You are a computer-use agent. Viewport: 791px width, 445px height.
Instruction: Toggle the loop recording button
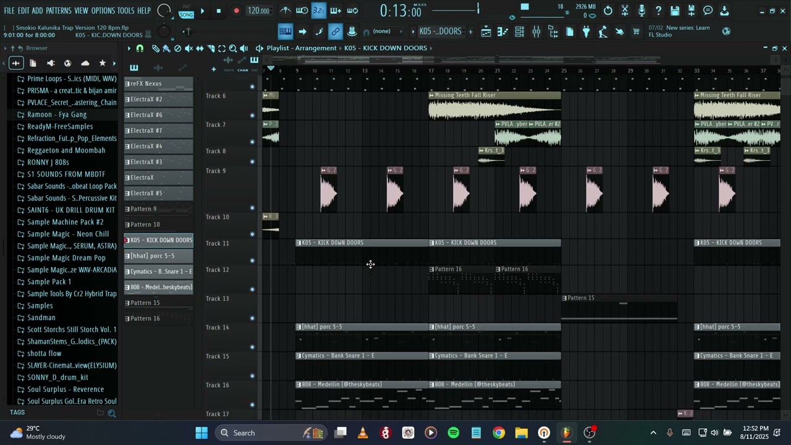tap(352, 11)
